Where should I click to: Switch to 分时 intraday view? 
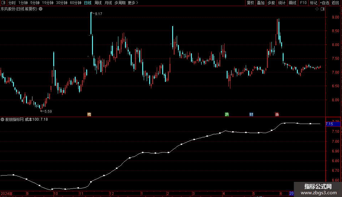pos(12,3)
